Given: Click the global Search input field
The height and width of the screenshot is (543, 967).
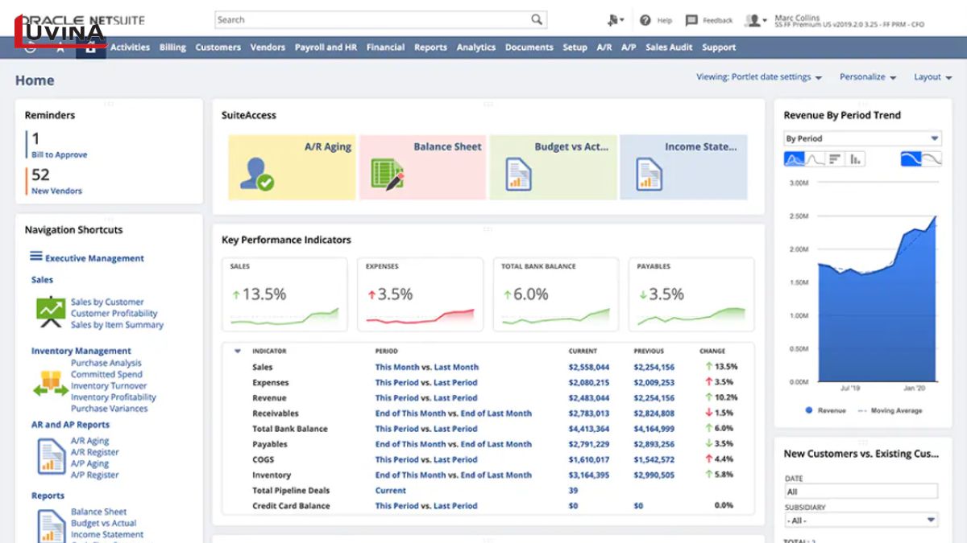Looking at the screenshot, I should (x=371, y=20).
